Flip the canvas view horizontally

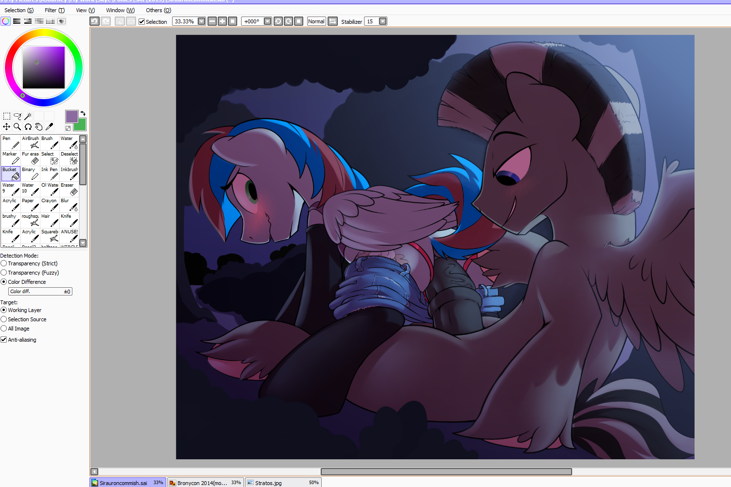(x=333, y=21)
